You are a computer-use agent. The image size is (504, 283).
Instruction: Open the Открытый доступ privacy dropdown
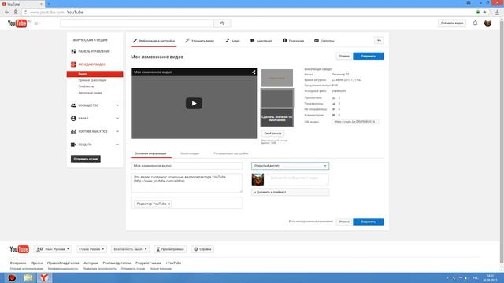coord(291,166)
